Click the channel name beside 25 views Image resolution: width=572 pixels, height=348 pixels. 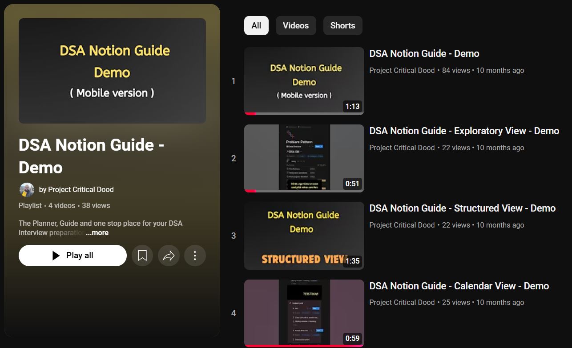click(x=402, y=303)
